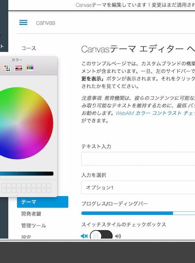Screen dimensions: 195x263
Task: Open コース in the side navigation
Action: pos(28,48)
